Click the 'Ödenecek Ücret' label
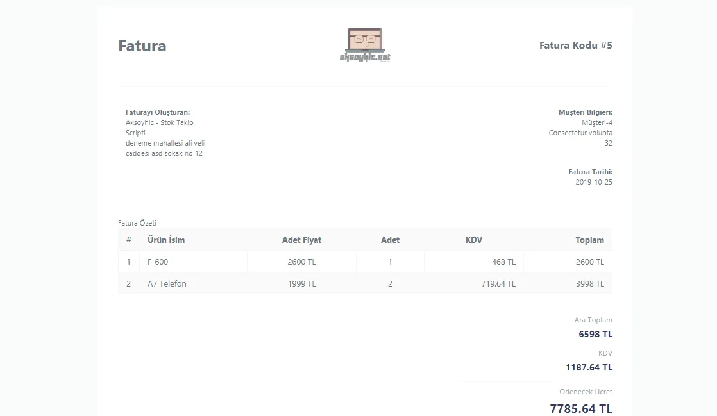The height and width of the screenshot is (416, 717). tap(586, 392)
